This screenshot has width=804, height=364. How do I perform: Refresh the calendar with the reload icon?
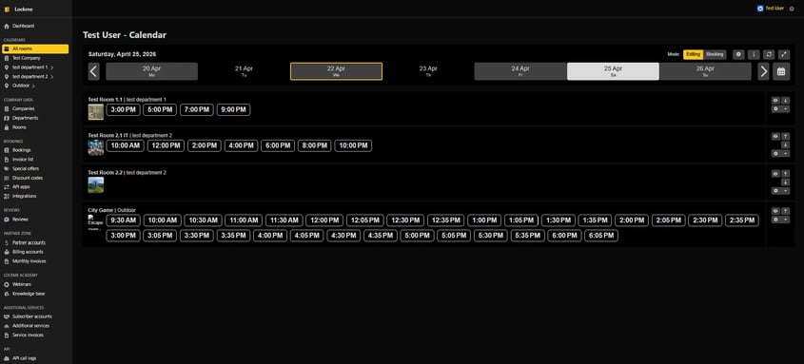pyautogui.click(x=768, y=54)
